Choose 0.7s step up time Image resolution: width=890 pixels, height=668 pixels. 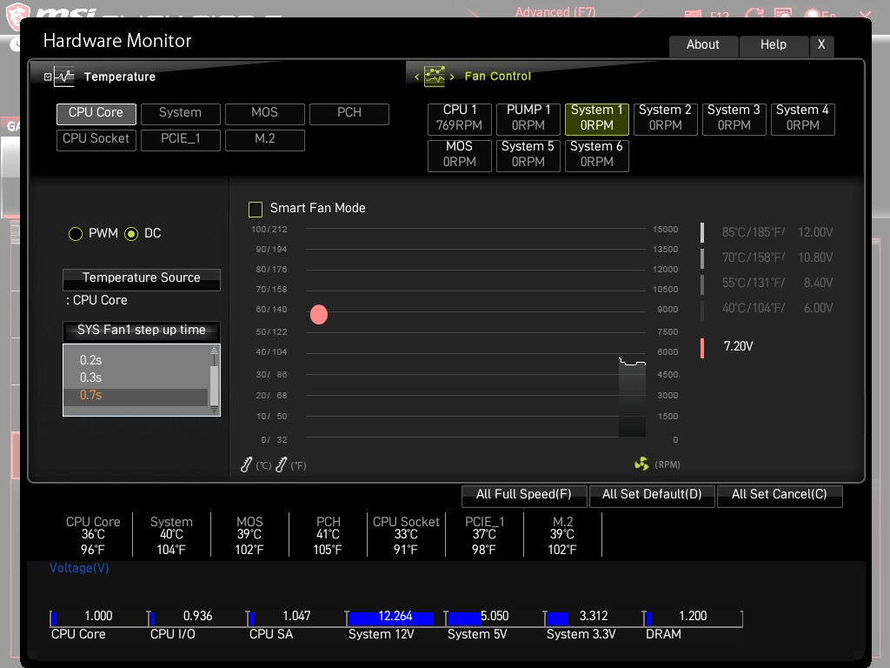tap(136, 396)
